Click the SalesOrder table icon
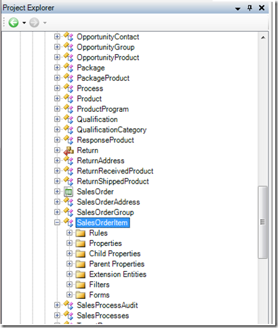This screenshot has width=278, height=328. 68,192
